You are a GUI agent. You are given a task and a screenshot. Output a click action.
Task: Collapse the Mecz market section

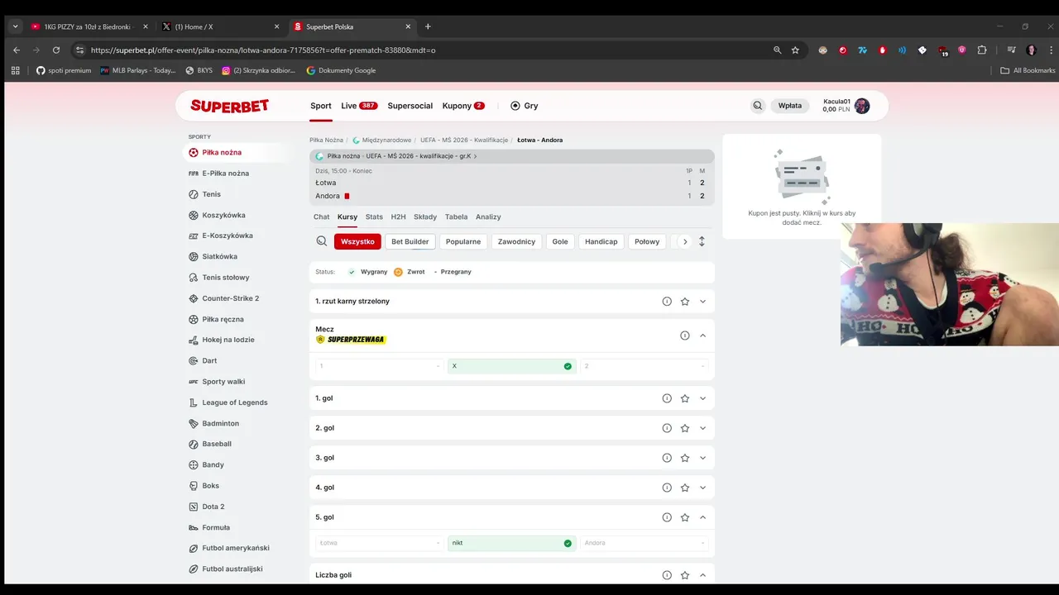[703, 336]
